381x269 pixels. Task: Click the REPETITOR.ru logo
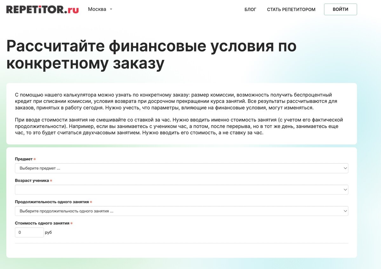pyautogui.click(x=43, y=9)
